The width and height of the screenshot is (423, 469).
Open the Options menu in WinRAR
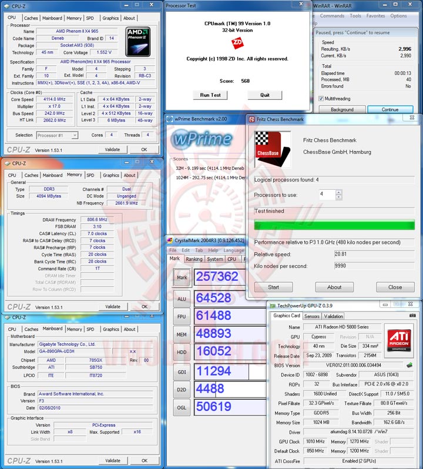tap(398, 16)
